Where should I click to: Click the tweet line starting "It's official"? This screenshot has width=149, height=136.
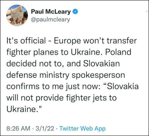pyautogui.click(x=71, y=41)
